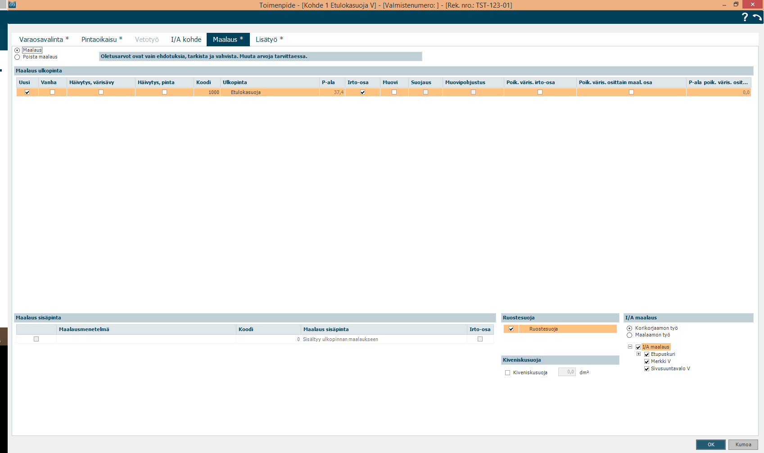This screenshot has width=764, height=453.
Task: Open the help question mark icon
Action: [745, 17]
